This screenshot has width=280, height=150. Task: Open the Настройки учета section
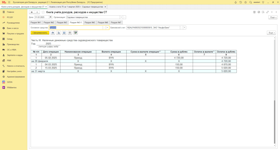[x=14, y=71]
